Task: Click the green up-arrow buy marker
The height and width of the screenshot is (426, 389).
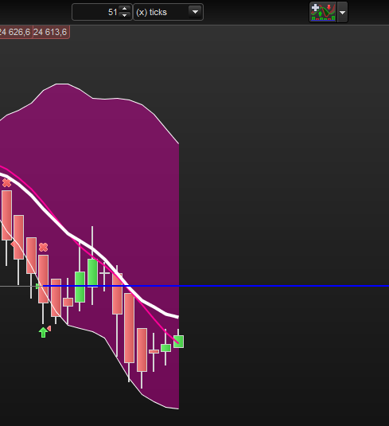Action: pos(43,332)
